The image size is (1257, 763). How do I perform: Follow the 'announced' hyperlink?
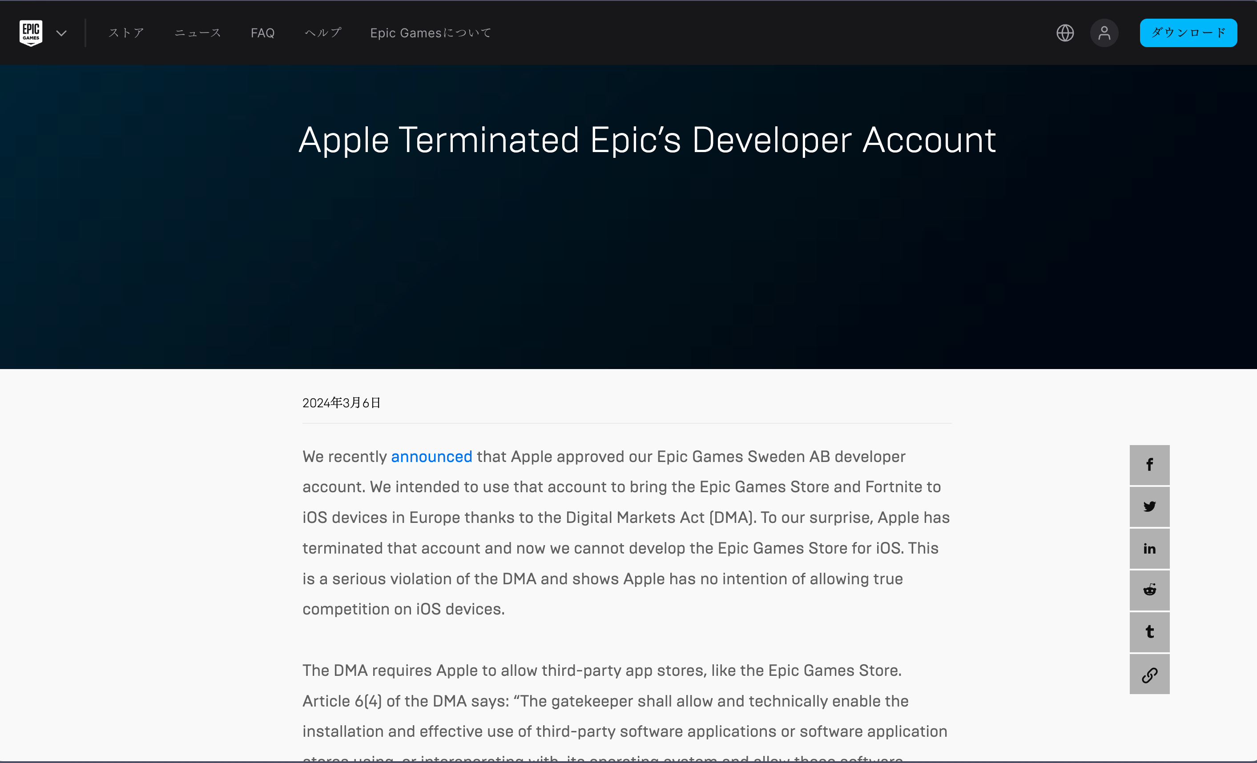pyautogui.click(x=431, y=457)
